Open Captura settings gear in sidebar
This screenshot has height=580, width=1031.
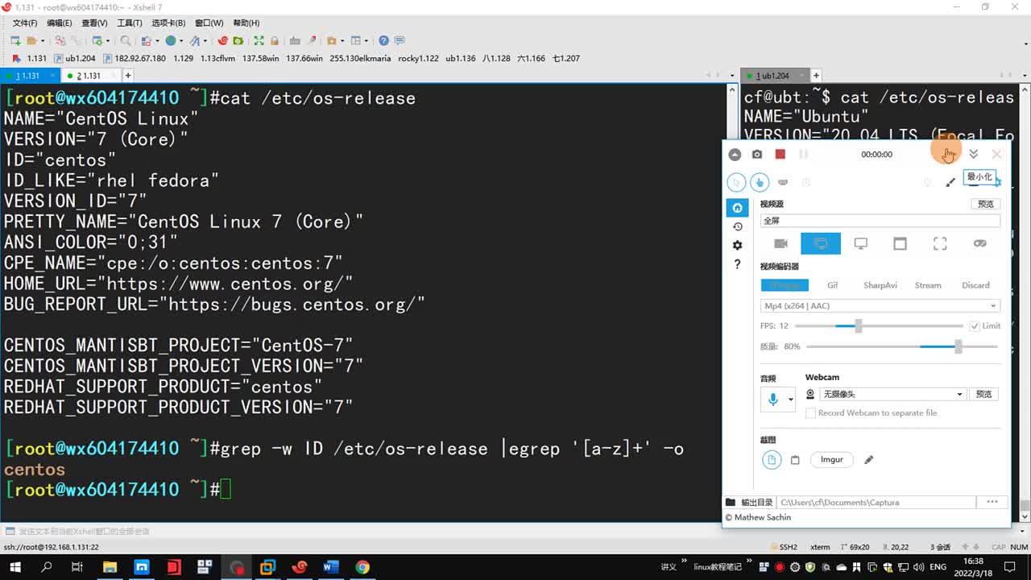point(737,245)
